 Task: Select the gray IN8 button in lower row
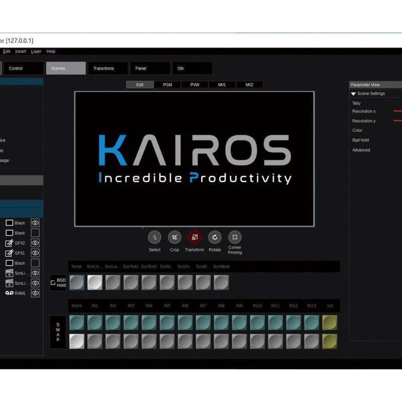[x=221, y=341]
